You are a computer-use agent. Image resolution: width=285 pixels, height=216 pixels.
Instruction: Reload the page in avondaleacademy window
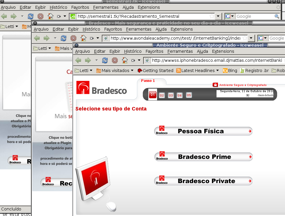(x=64, y=38)
